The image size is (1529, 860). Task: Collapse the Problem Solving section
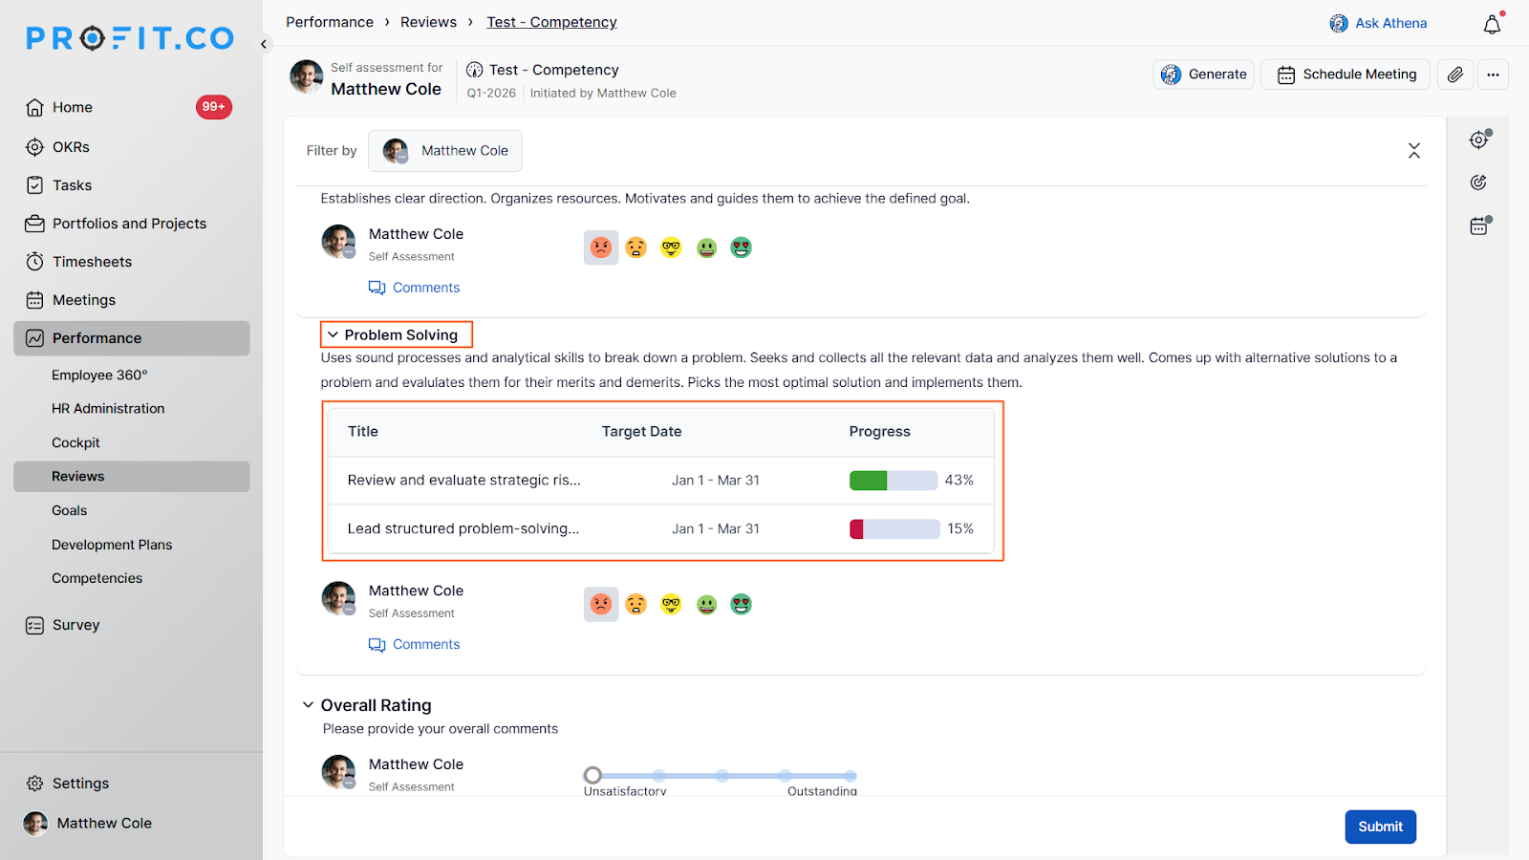(x=333, y=335)
